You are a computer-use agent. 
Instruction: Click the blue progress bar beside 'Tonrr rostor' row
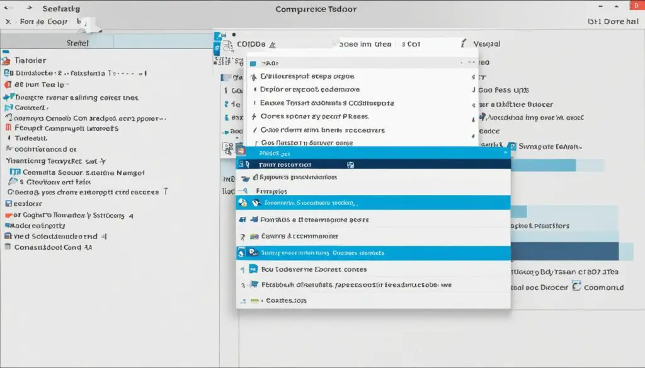pos(544,165)
